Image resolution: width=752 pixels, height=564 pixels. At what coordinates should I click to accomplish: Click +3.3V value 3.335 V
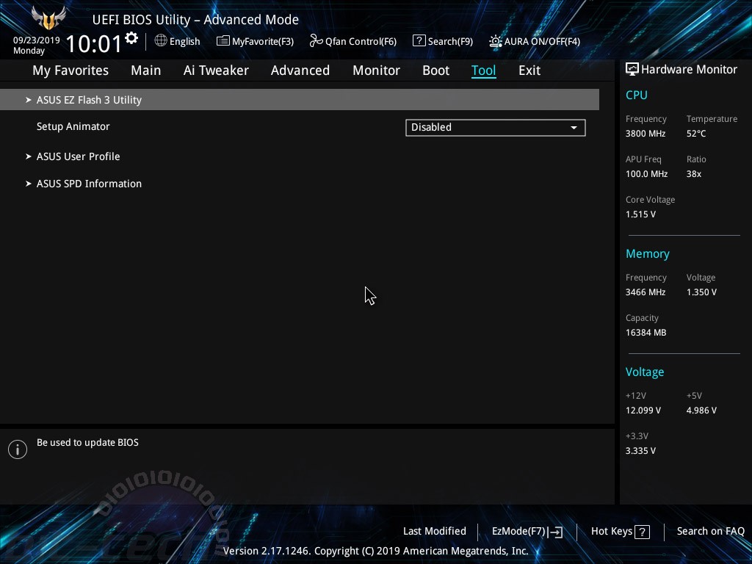640,451
